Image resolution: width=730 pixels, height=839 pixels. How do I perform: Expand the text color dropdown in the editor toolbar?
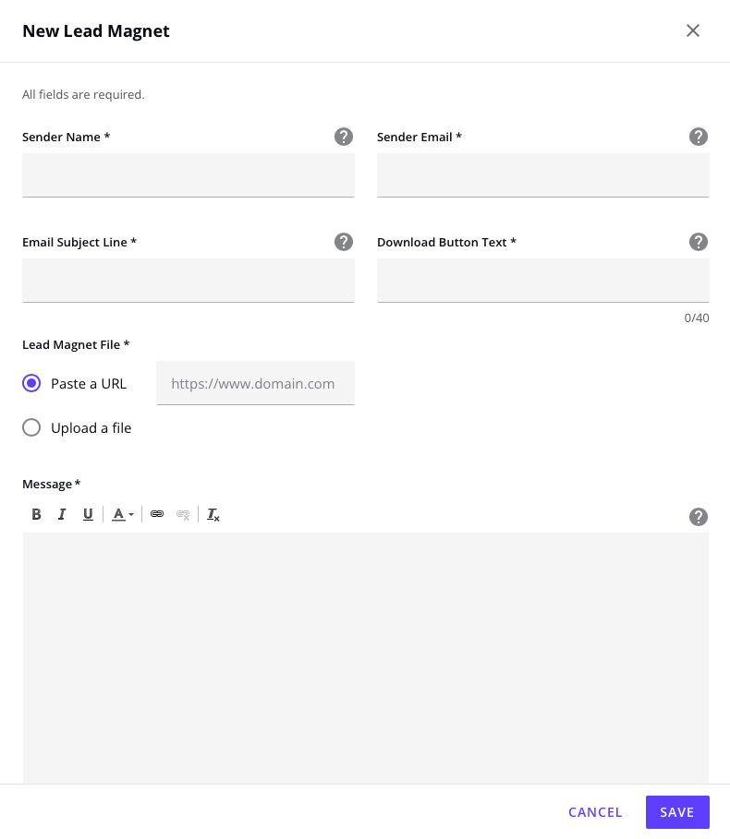tap(129, 514)
